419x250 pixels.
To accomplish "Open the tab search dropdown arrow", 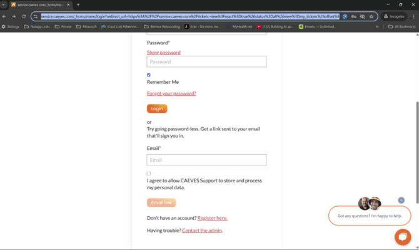I will click(x=4, y=4).
